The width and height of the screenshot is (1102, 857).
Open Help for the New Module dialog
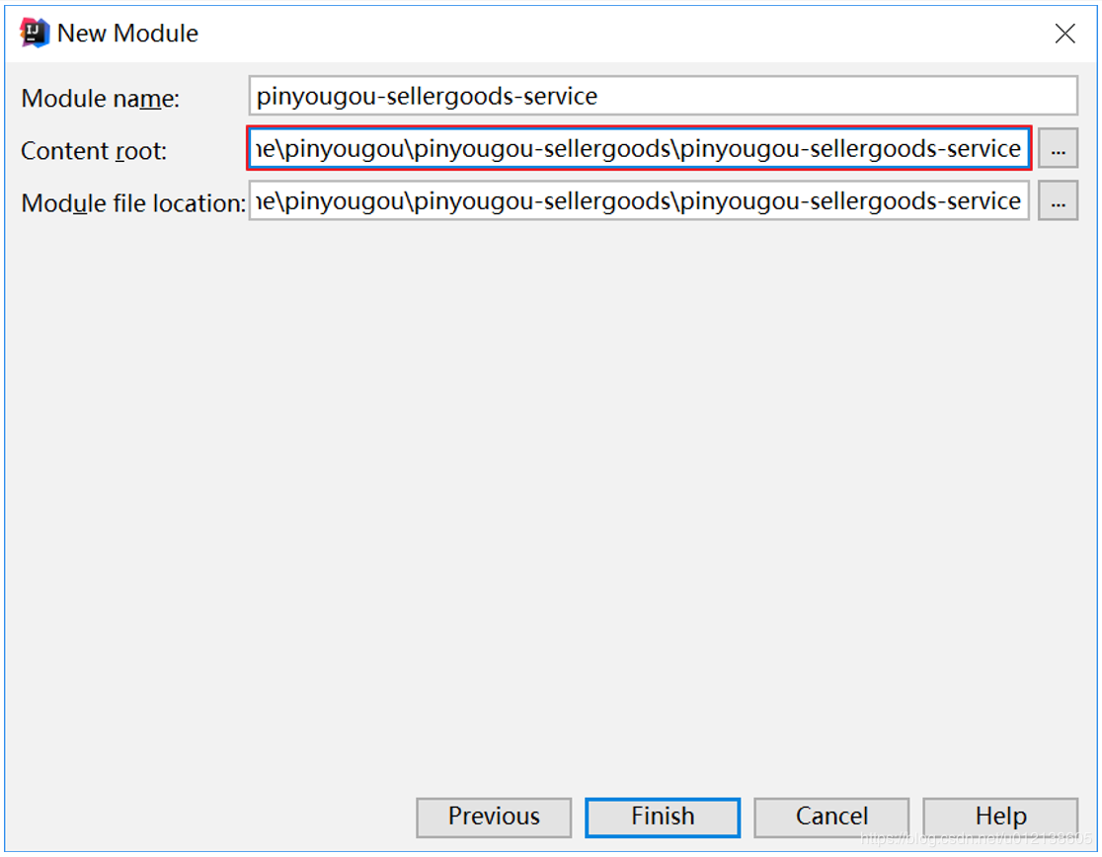1000,817
